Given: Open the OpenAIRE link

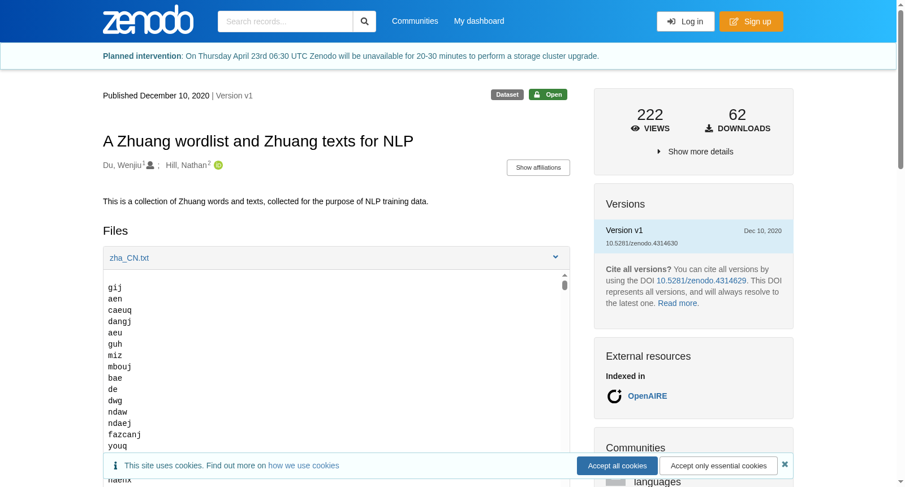Looking at the screenshot, I should 648,396.
